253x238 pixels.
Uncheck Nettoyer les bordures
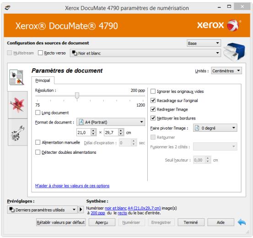(x=153, y=118)
